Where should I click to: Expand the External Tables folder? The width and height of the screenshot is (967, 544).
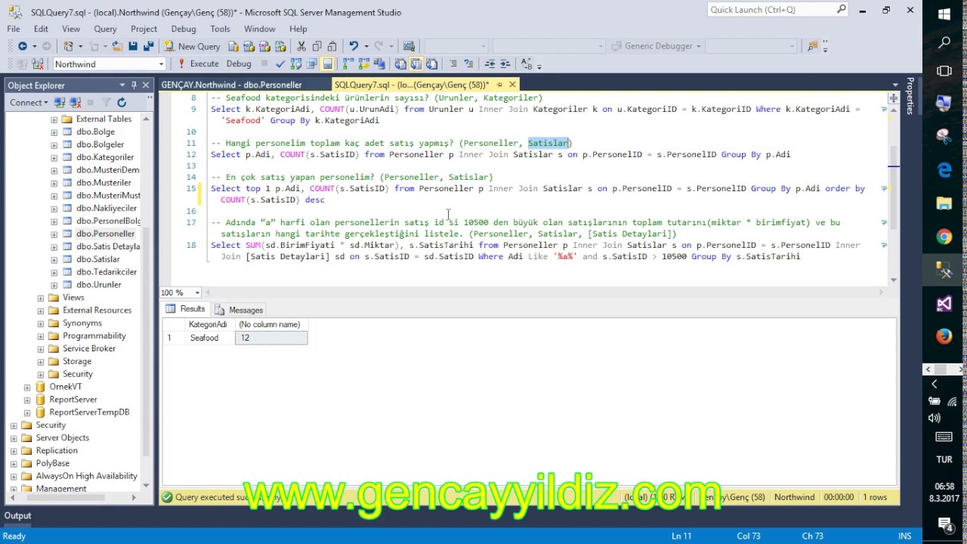point(54,119)
